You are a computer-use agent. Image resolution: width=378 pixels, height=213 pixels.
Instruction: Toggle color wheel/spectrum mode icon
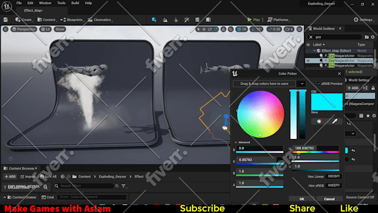point(319,121)
